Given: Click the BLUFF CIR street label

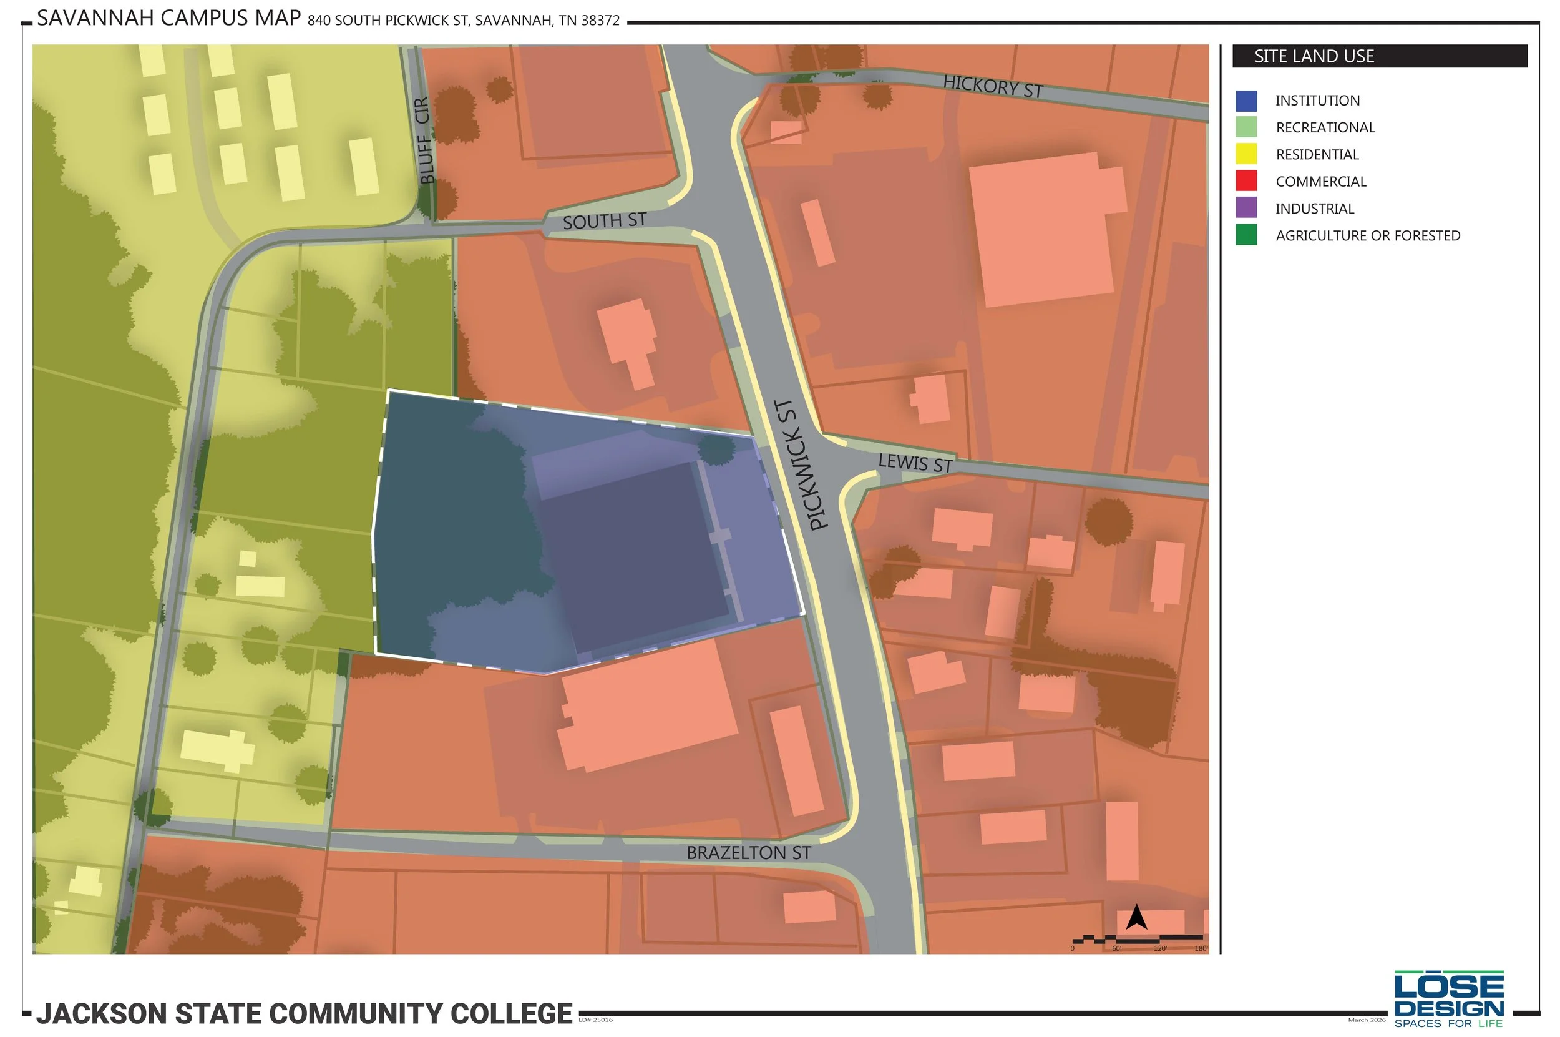Looking at the screenshot, I should coord(424,140).
